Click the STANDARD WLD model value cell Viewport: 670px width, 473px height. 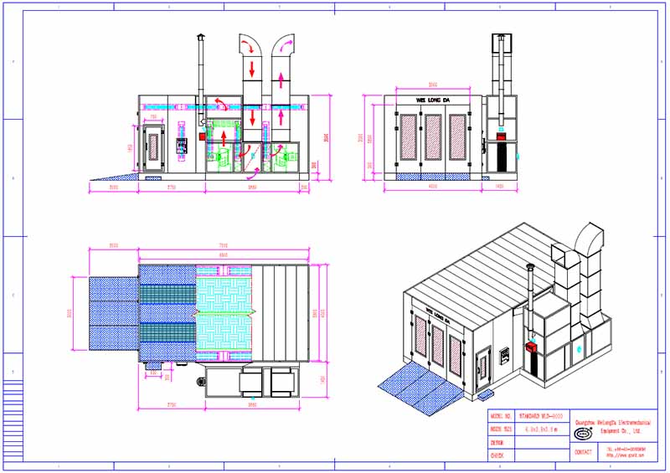click(542, 416)
